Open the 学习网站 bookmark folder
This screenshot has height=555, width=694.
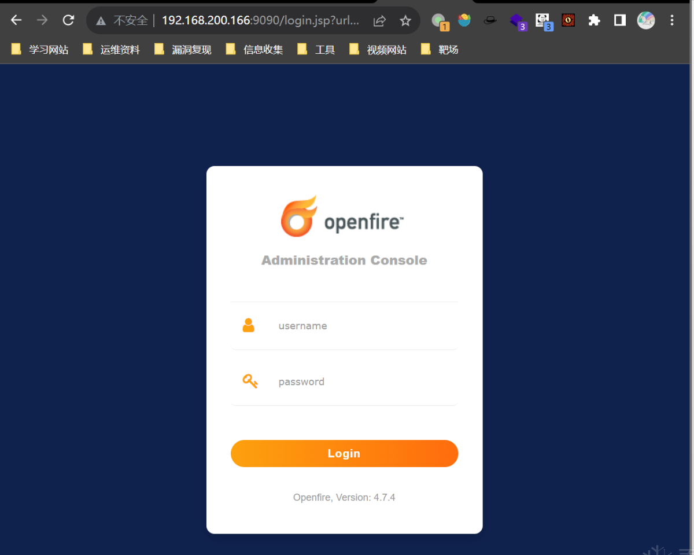tap(40, 50)
